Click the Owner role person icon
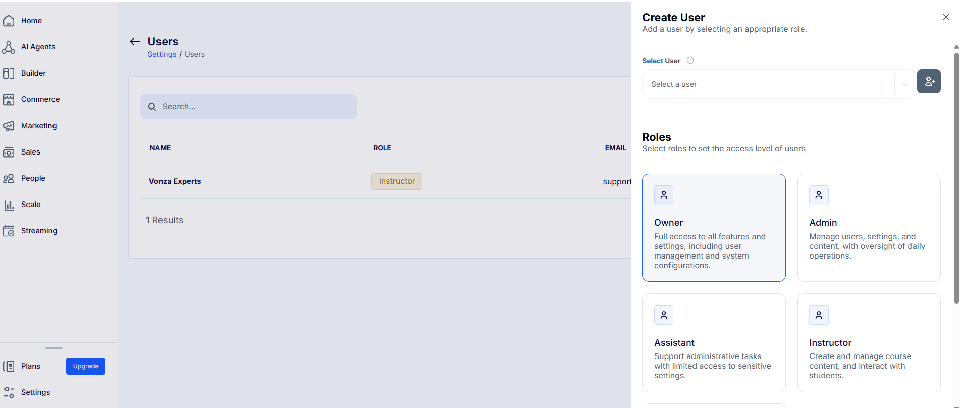960x408 pixels. click(664, 195)
